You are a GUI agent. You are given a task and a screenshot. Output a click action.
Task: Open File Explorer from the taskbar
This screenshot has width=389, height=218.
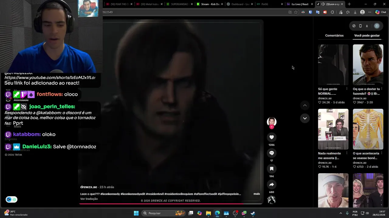click(x=208, y=213)
